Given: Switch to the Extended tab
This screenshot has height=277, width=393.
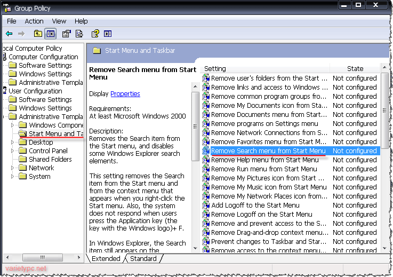Looking at the screenshot, I should [x=106, y=259].
